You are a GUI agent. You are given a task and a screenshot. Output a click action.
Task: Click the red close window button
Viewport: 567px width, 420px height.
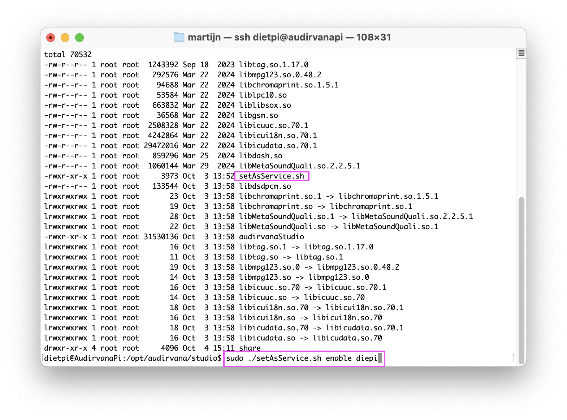51,38
